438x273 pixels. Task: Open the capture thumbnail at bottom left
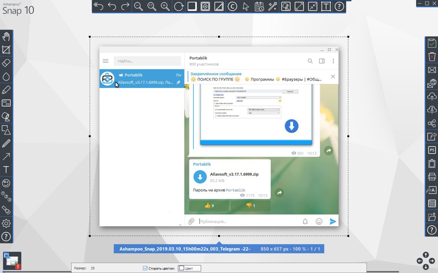click(x=12, y=261)
